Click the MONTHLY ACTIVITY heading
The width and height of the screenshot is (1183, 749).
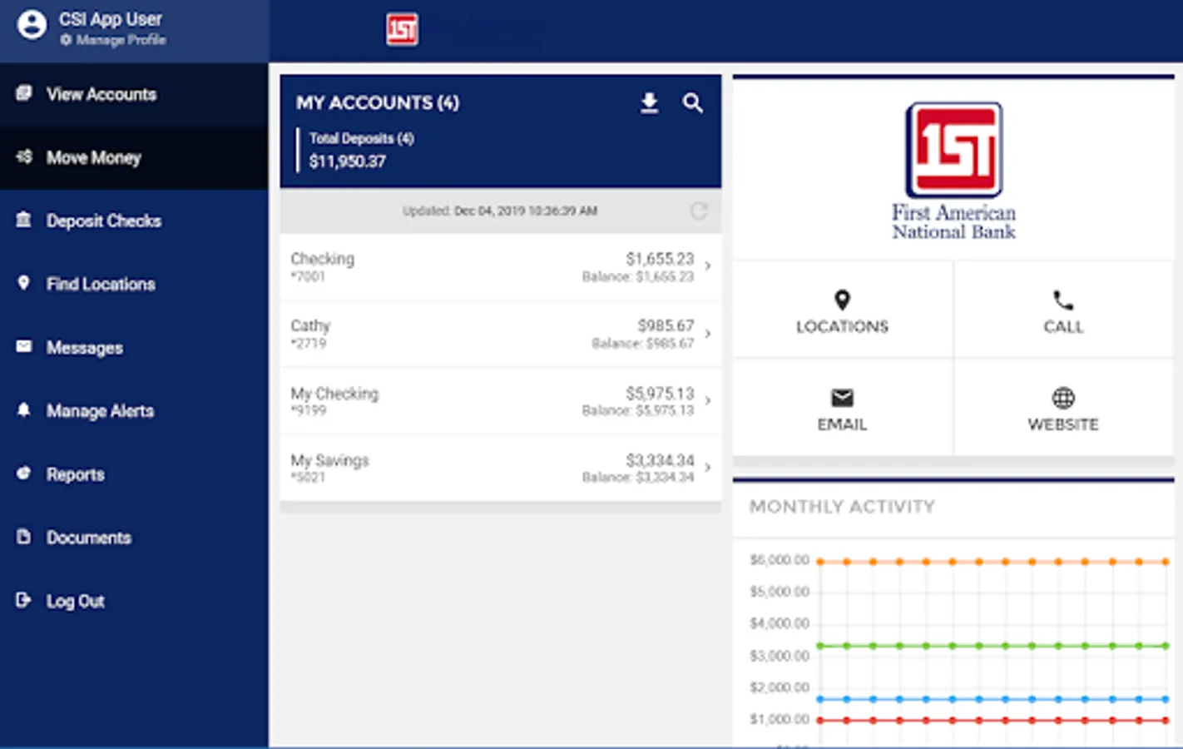point(842,507)
